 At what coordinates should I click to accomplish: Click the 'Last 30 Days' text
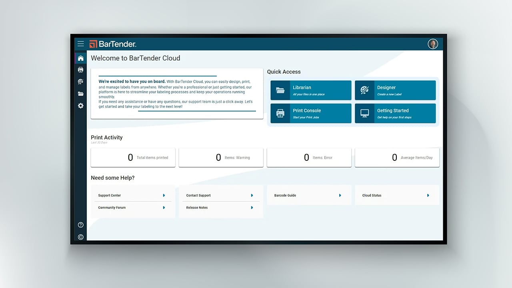(x=99, y=142)
